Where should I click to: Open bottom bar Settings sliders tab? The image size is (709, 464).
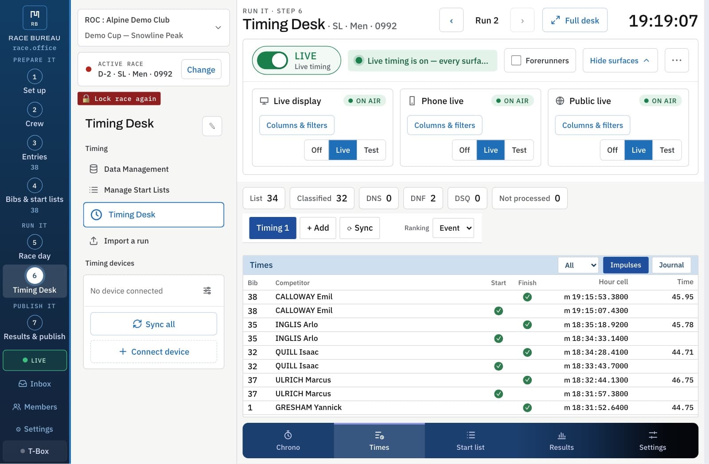pyautogui.click(x=652, y=441)
